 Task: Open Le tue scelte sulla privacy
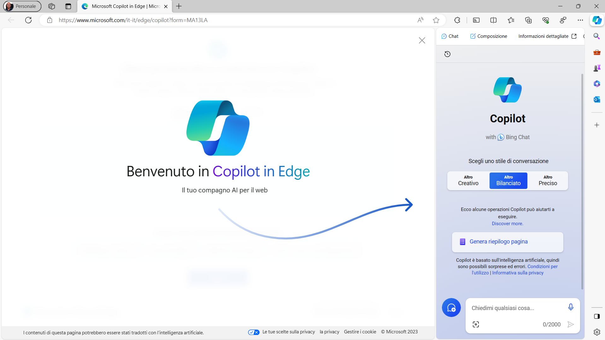pyautogui.click(x=289, y=332)
